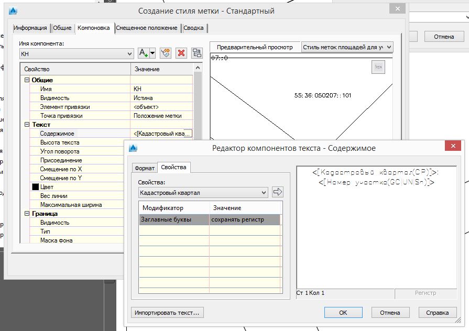Click the Регистр status field
This screenshot has width=469, height=331.
pyautogui.click(x=426, y=293)
